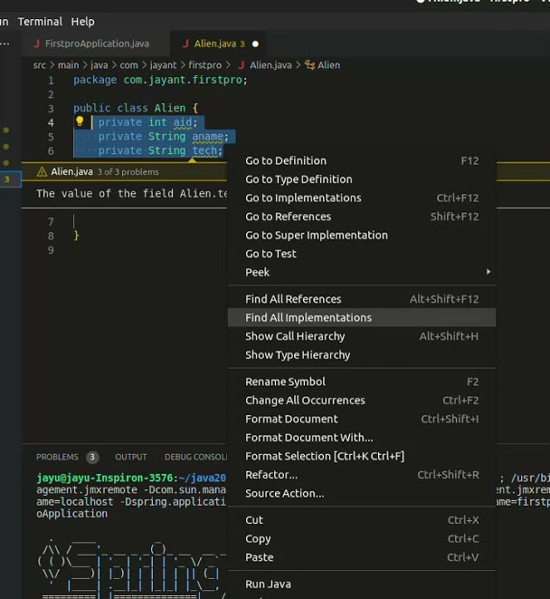Choose Format Selection

361,456
